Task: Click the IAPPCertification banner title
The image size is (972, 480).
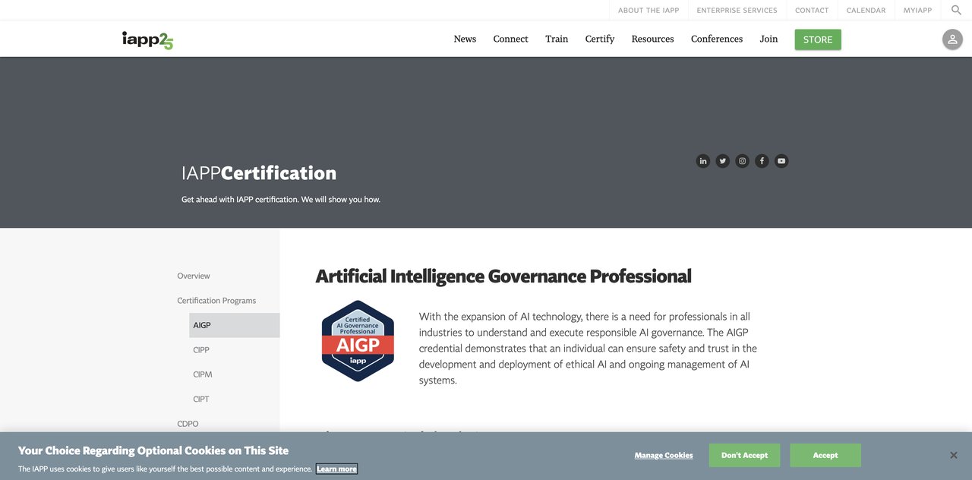Action: tap(259, 173)
